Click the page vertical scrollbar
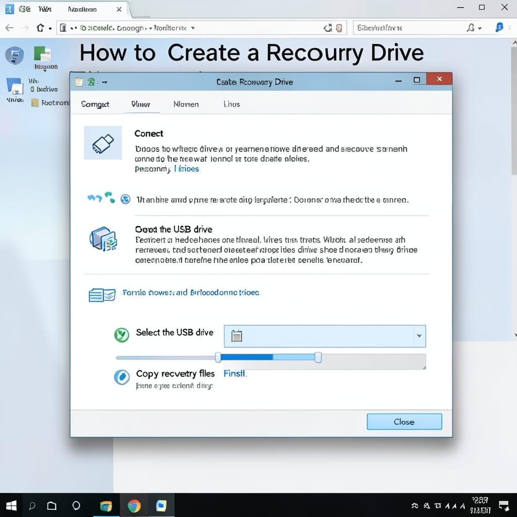517x517 pixels. [x=514, y=111]
